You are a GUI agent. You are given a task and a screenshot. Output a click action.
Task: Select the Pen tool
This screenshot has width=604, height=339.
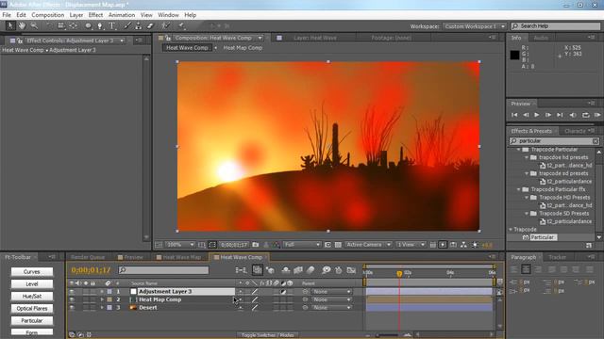100,25
